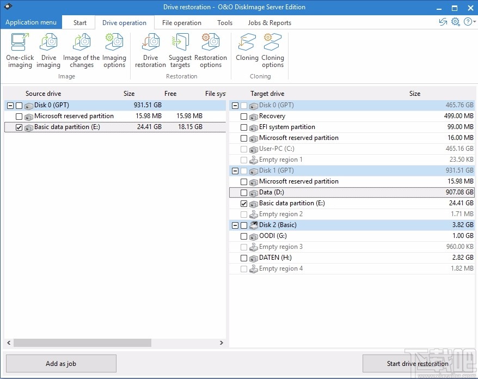The image size is (478, 379).
Task: Uncheck Basic data partition (E:) source
Action: coord(19,127)
